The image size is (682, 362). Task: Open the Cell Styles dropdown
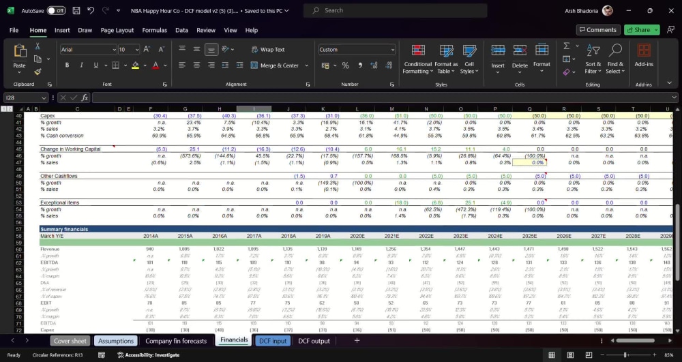469,59
